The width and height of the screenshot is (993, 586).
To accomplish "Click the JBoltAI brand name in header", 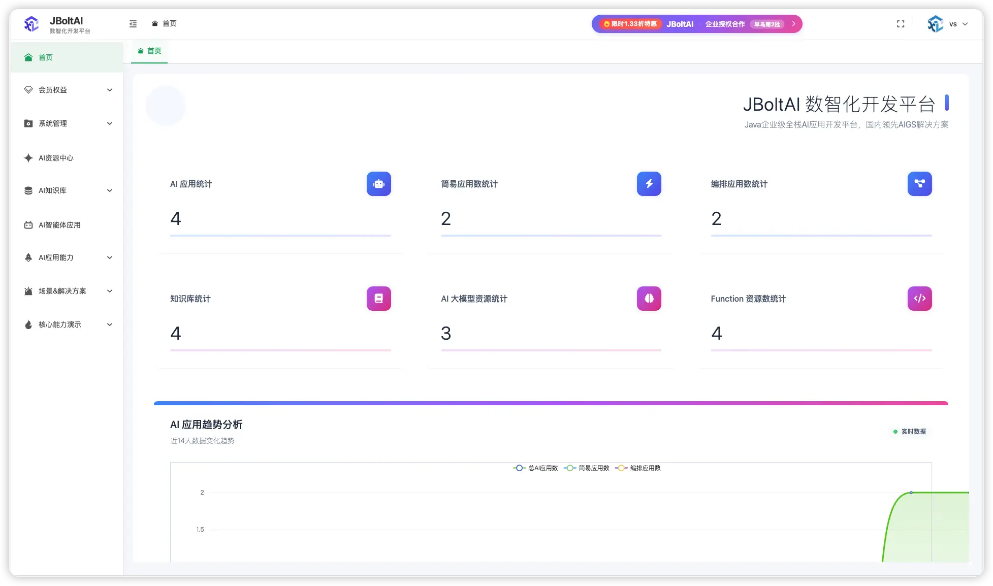I will tap(66, 21).
